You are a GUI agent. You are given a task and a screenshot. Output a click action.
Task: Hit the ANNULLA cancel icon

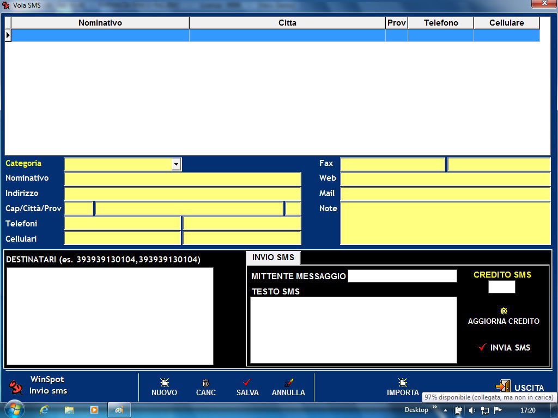pyautogui.click(x=288, y=383)
